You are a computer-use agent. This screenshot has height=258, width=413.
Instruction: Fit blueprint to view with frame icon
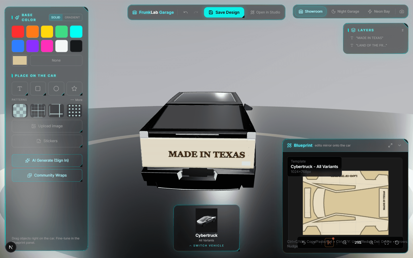387,243
